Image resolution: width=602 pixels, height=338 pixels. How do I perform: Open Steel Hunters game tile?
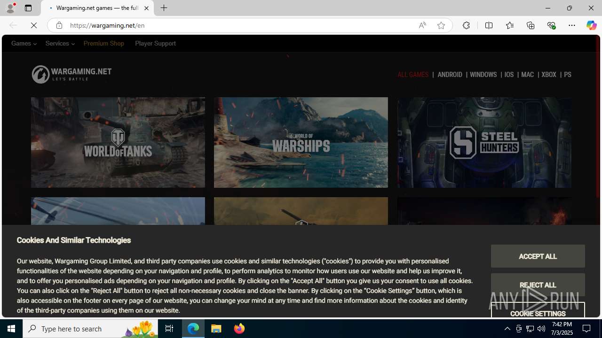click(484, 142)
